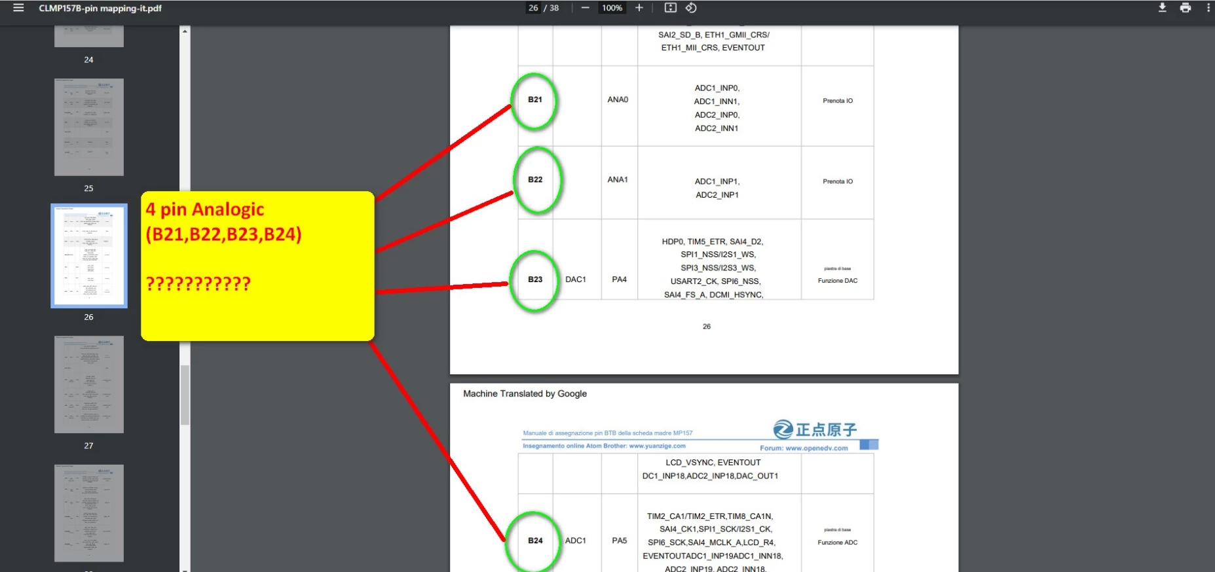Click the www.openedv.com forum link
Image resolution: width=1215 pixels, height=572 pixels.
click(816, 448)
